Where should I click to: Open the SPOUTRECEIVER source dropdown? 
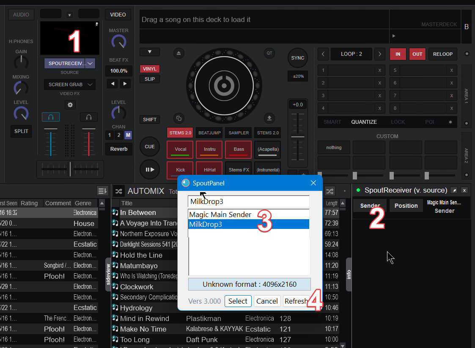(x=91, y=63)
